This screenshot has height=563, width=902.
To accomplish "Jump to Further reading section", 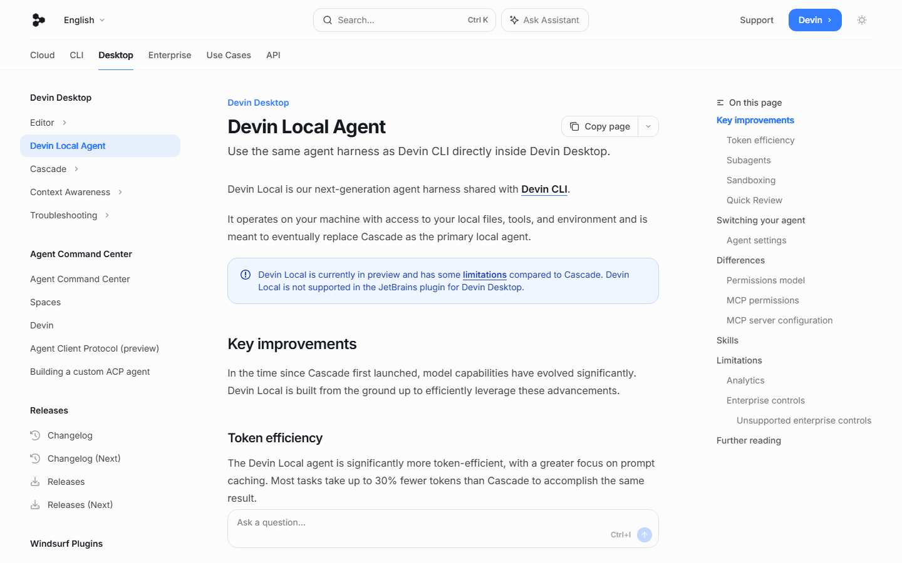I will click(749, 440).
